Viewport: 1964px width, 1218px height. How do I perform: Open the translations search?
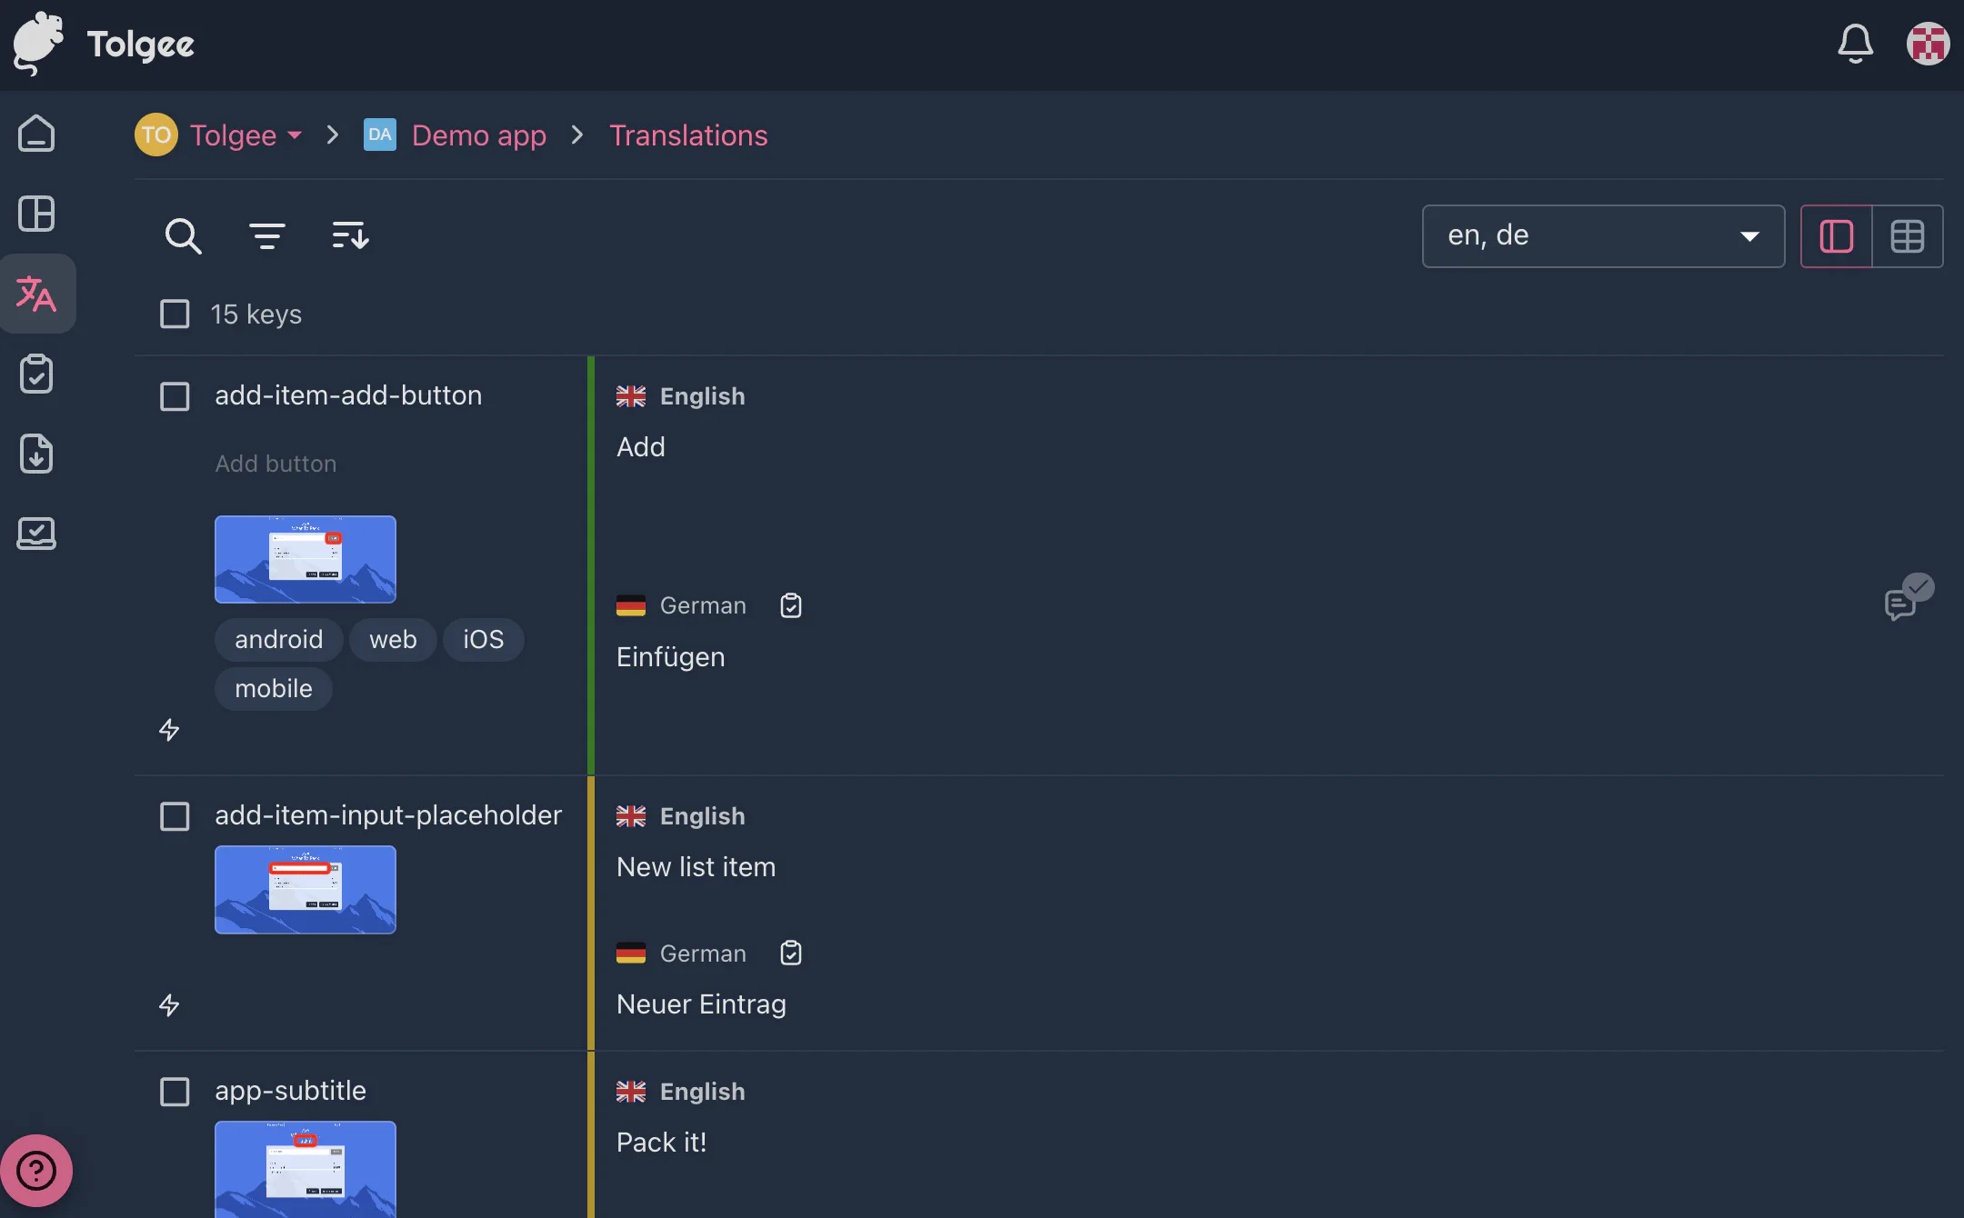click(x=183, y=236)
